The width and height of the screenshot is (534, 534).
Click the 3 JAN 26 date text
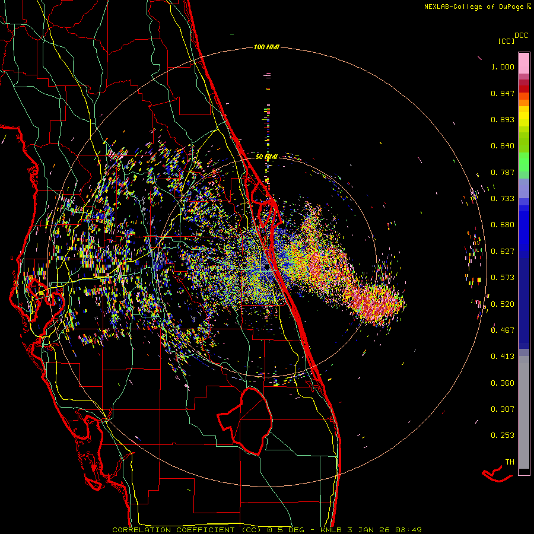point(368,530)
